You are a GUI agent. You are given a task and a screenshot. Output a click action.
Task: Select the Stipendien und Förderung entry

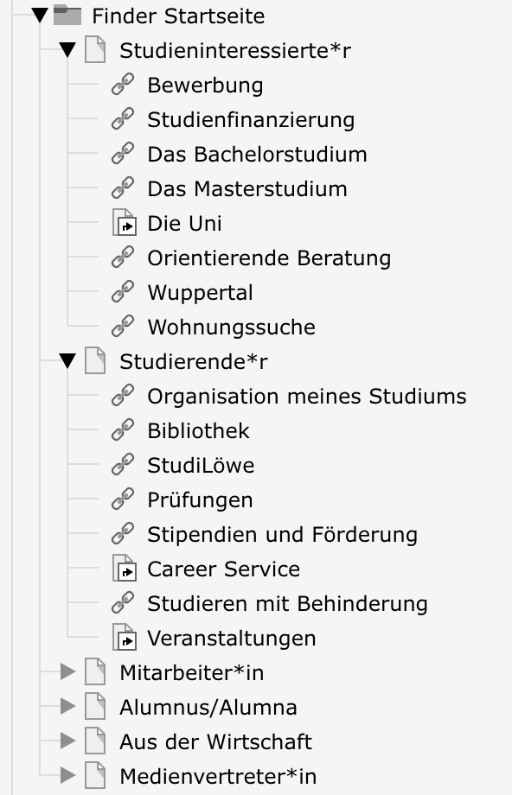(x=283, y=535)
